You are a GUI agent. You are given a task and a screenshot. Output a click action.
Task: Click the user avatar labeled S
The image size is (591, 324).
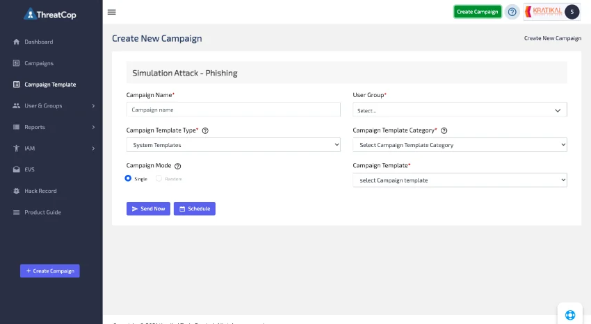tap(572, 12)
